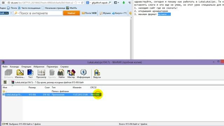Reload the vk.com page in browser
Screen dimensions: 224x126
click(82, 2)
